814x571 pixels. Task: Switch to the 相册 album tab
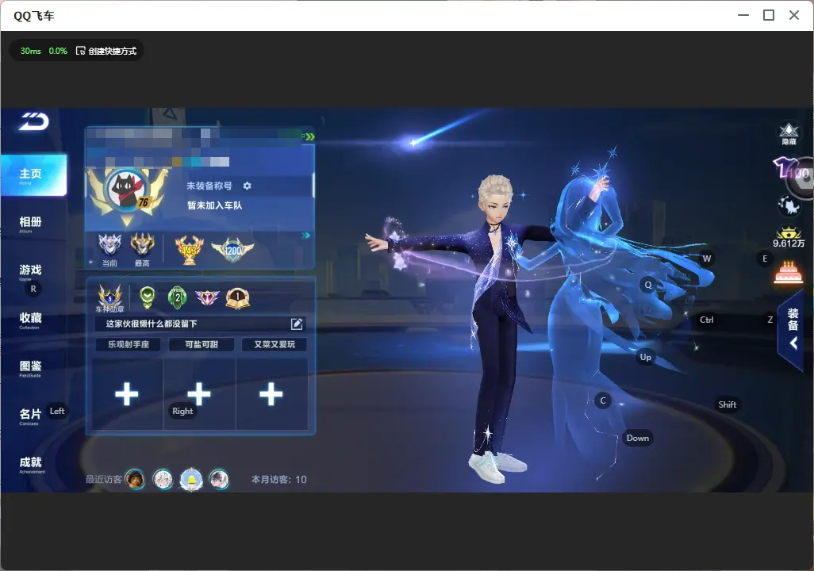(x=30, y=224)
